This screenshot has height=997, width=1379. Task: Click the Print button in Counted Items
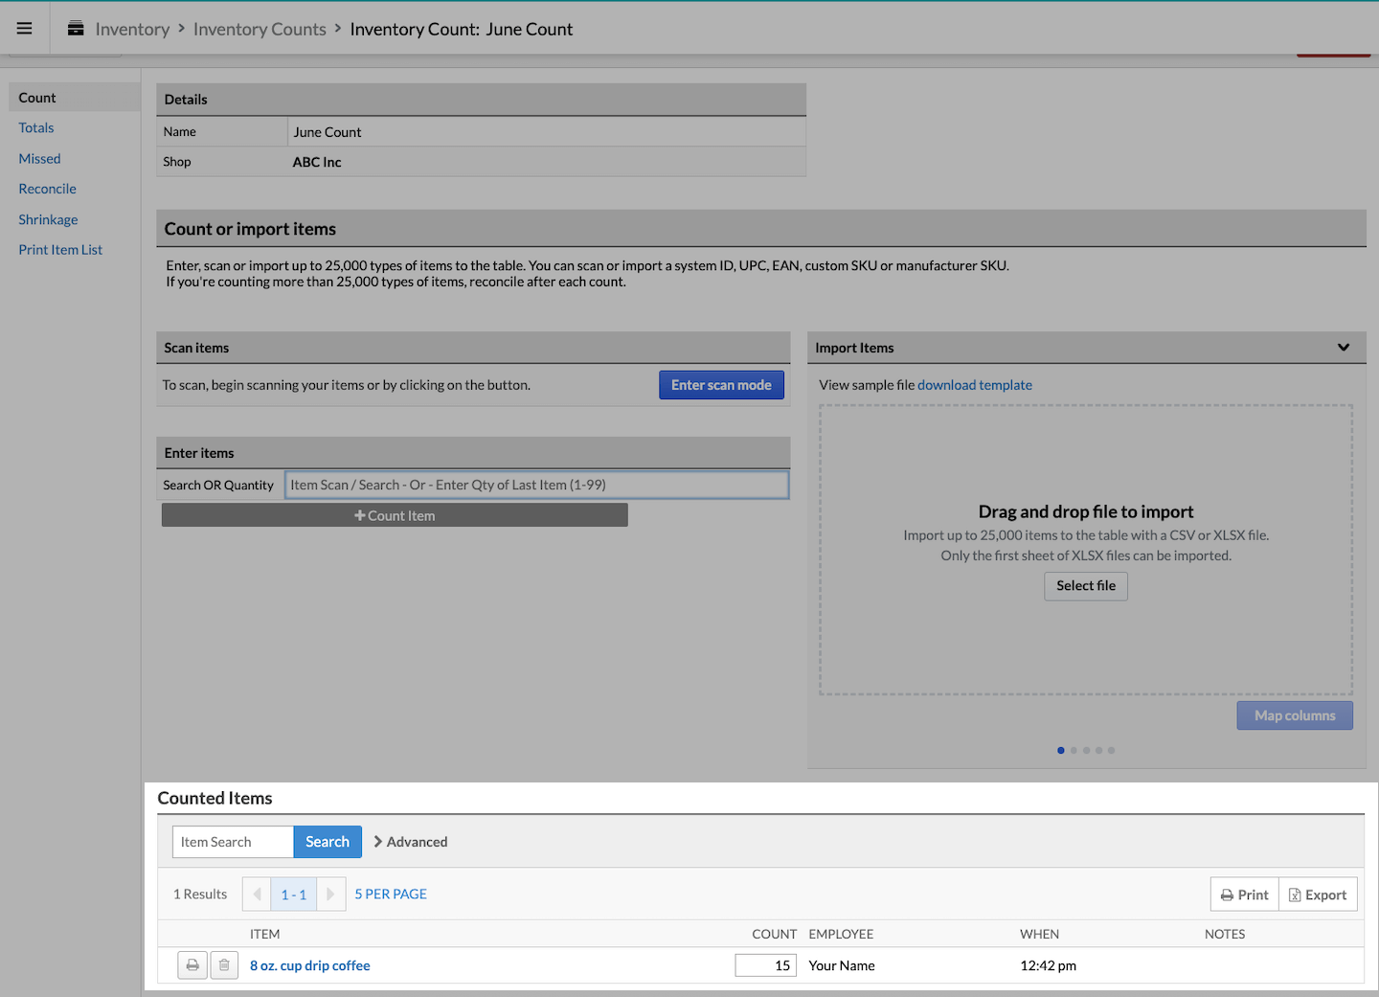(1245, 895)
